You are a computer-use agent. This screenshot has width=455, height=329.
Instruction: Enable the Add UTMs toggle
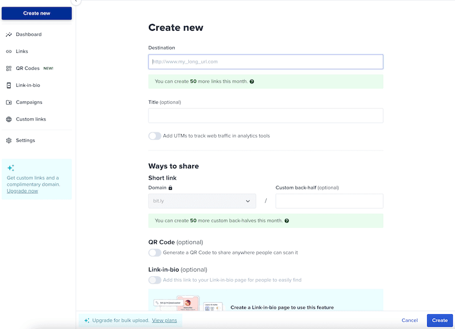point(155,136)
